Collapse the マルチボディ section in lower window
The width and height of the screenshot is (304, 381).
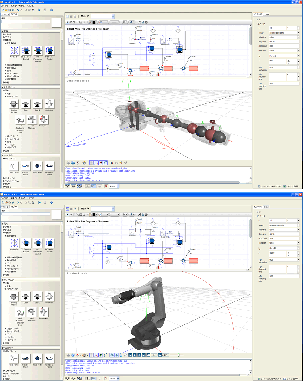[x=2, y=349]
